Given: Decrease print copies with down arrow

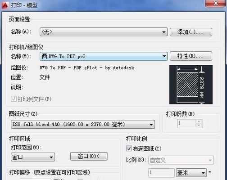Looking at the screenshot, I should 199,126.
